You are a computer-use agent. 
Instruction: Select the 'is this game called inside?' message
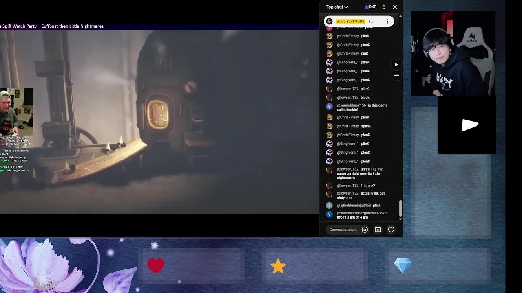361,107
